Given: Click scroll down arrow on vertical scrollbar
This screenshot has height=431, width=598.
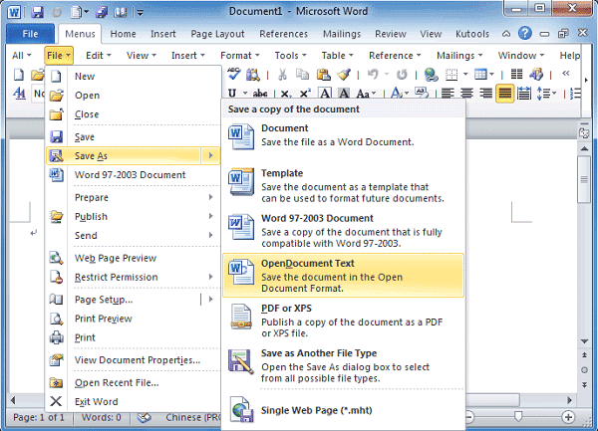Looking at the screenshot, I should (x=584, y=341).
